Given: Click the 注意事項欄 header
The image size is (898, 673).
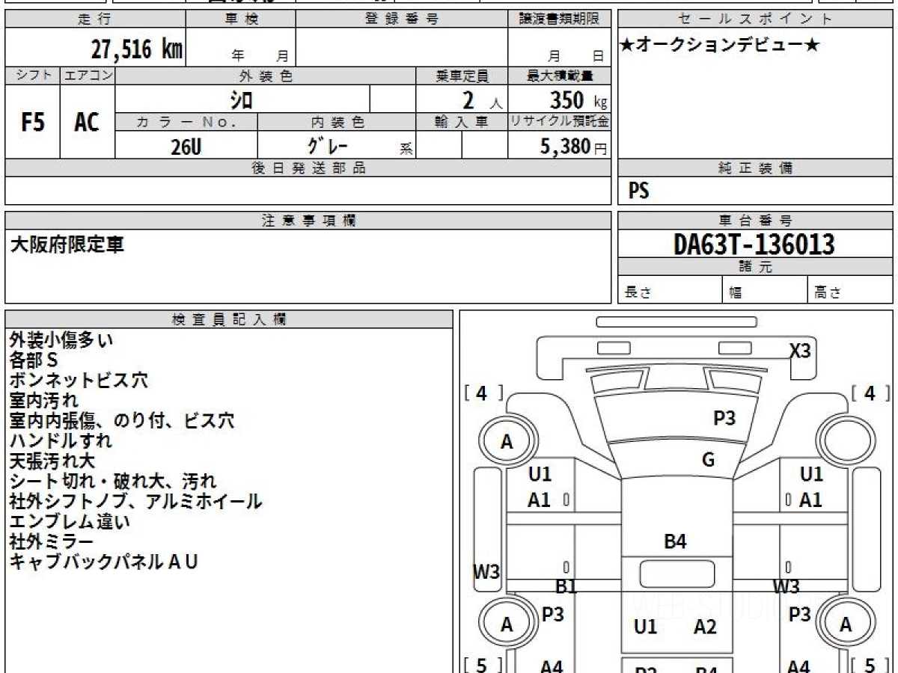Looking at the screenshot, I should click(x=308, y=221).
